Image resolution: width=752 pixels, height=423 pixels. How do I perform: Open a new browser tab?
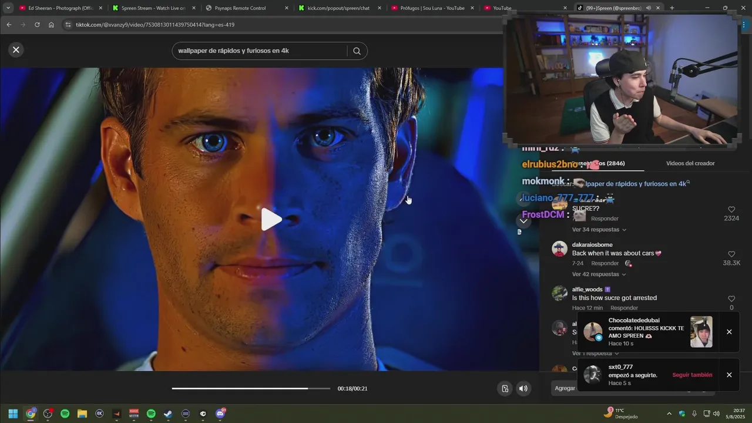coord(672,8)
